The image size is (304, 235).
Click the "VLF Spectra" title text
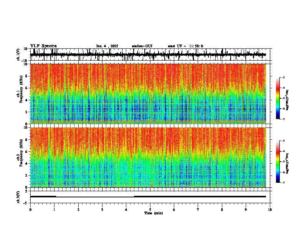43,46
